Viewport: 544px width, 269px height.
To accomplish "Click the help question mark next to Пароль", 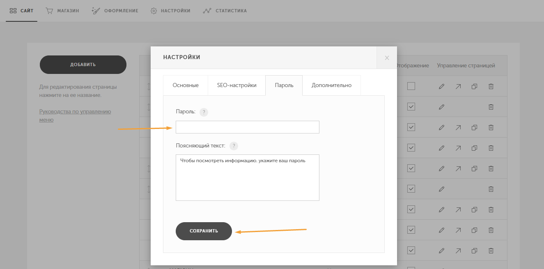I will pos(204,112).
